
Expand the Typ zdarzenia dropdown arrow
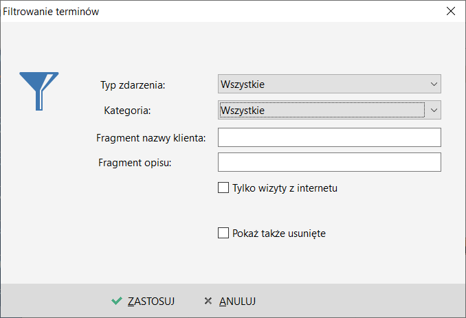tap(434, 84)
